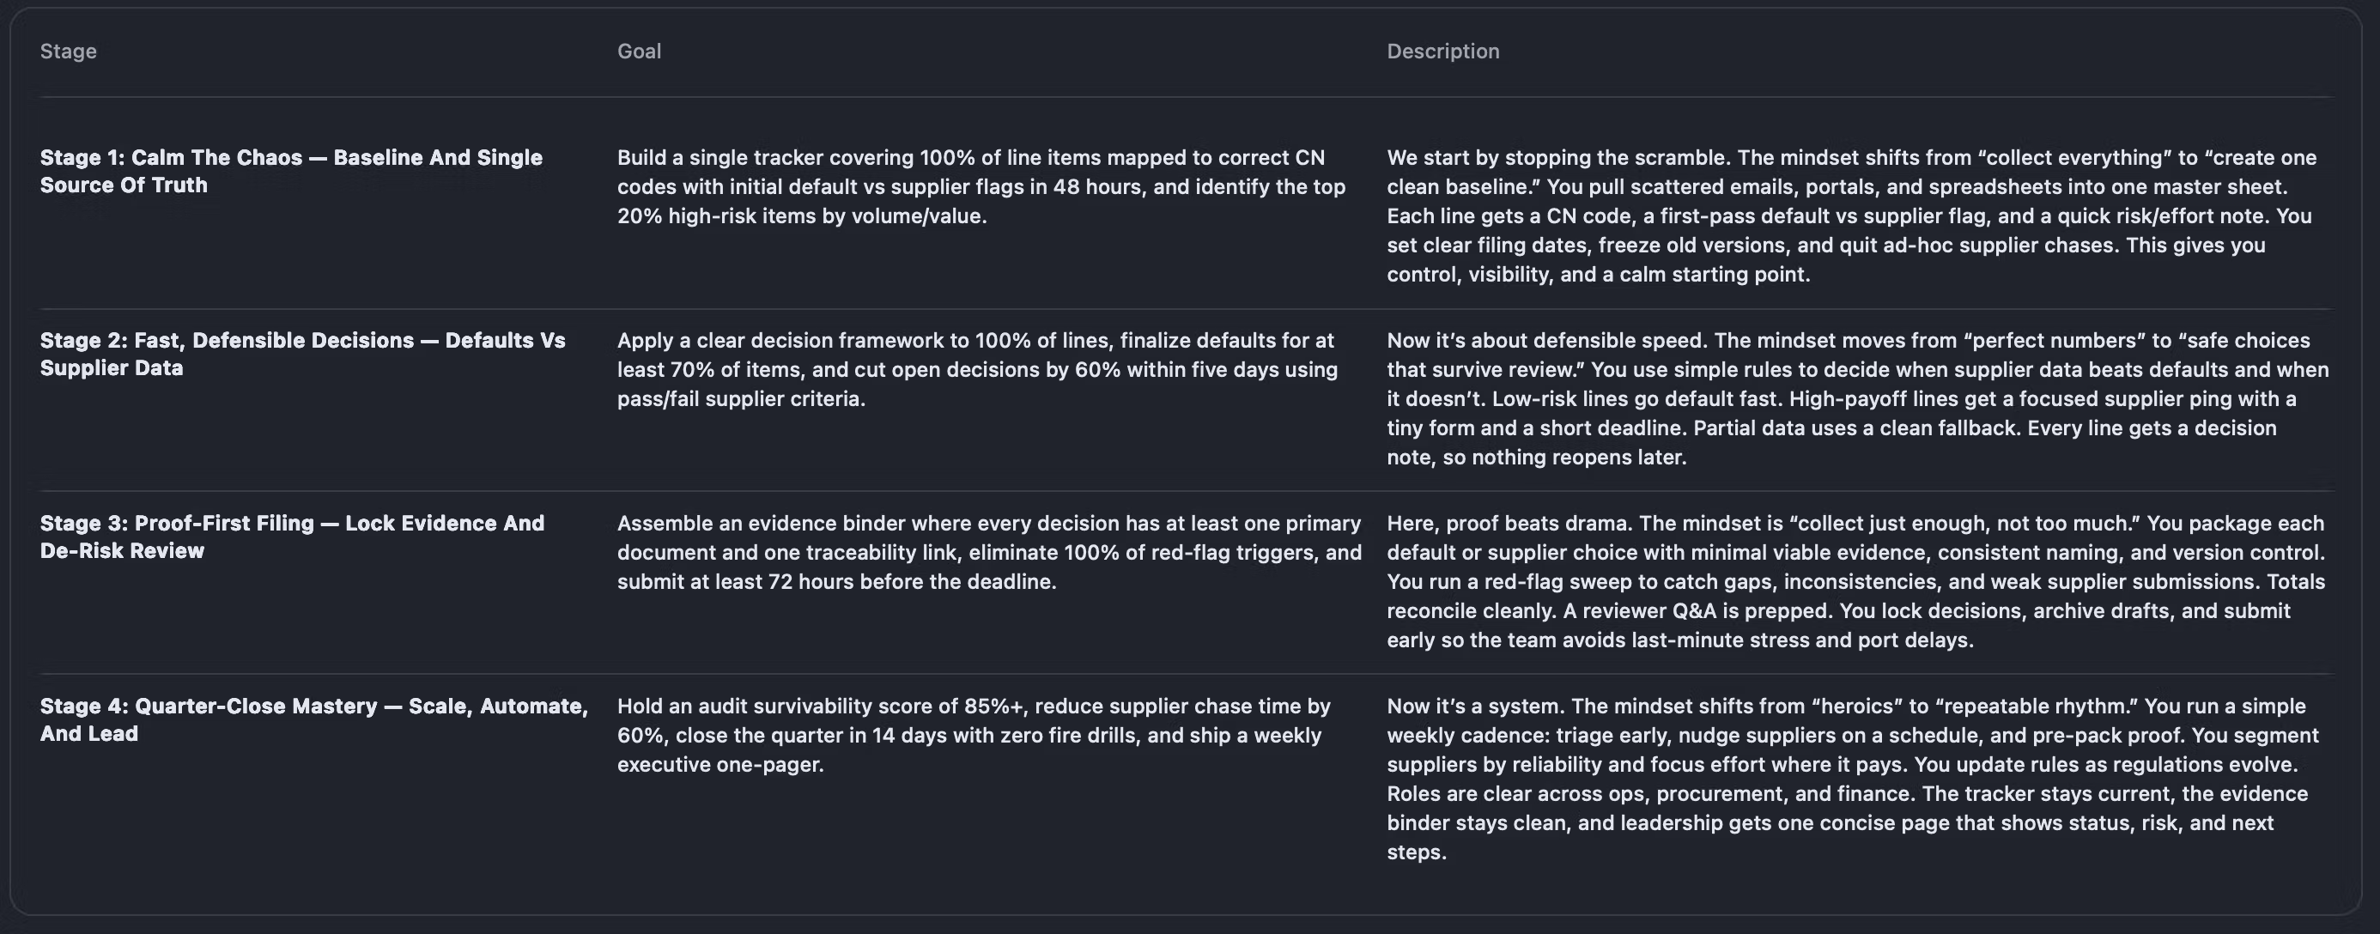The image size is (2380, 934).
Task: Click the goal starting 'Build a single tracker'
Action: pyautogui.click(x=981, y=186)
